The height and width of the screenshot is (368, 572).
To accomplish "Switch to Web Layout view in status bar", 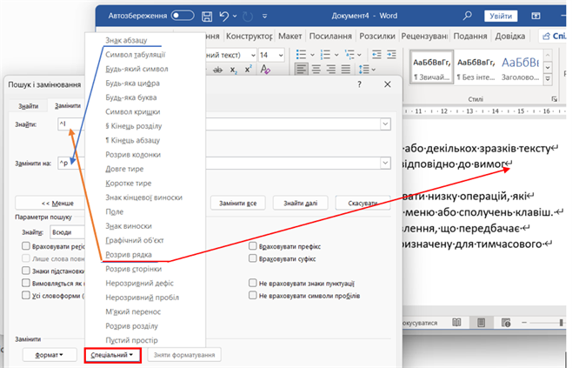I will [x=506, y=322].
